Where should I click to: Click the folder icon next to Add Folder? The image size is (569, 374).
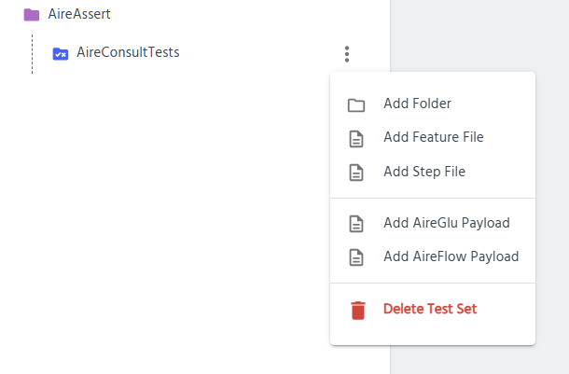click(356, 104)
